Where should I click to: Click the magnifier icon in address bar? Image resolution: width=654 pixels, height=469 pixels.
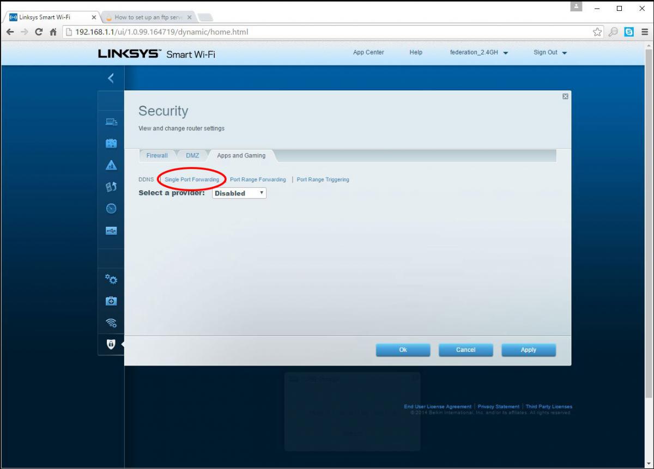coord(614,32)
